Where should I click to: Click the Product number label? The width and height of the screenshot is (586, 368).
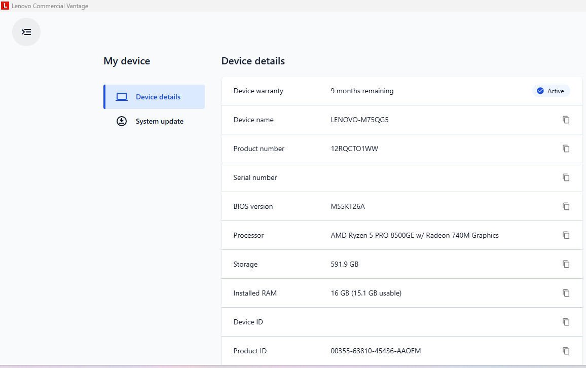point(259,149)
